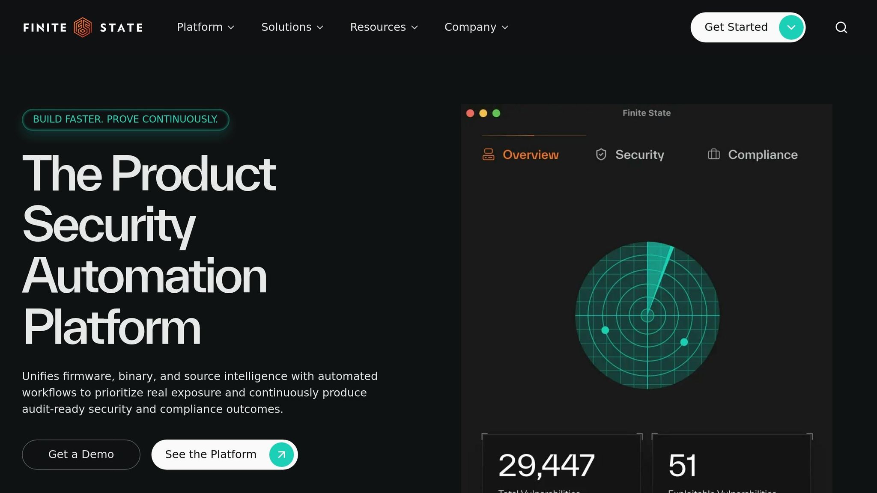Click the Security tab shield icon
Viewport: 877px width, 493px height.
point(601,154)
